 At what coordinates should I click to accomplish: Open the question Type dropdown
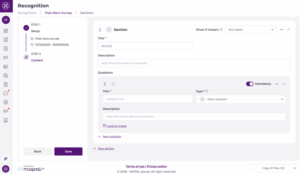(x=240, y=99)
